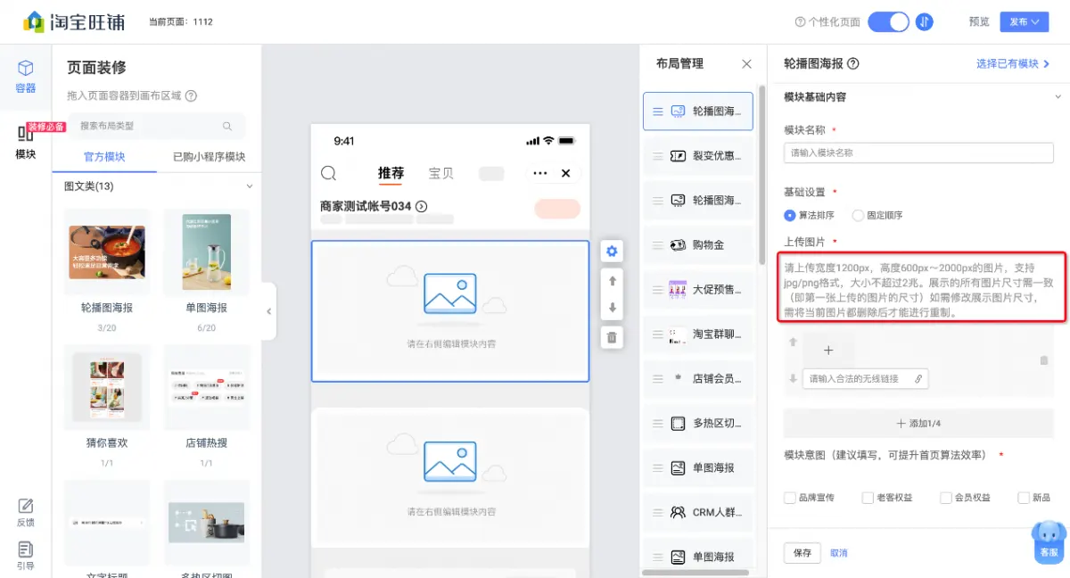The image size is (1070, 578).
Task: Select 裂变优惠 in layout list
Action: coord(698,155)
